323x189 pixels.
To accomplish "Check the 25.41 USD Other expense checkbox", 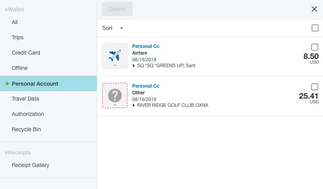I will pos(315,87).
